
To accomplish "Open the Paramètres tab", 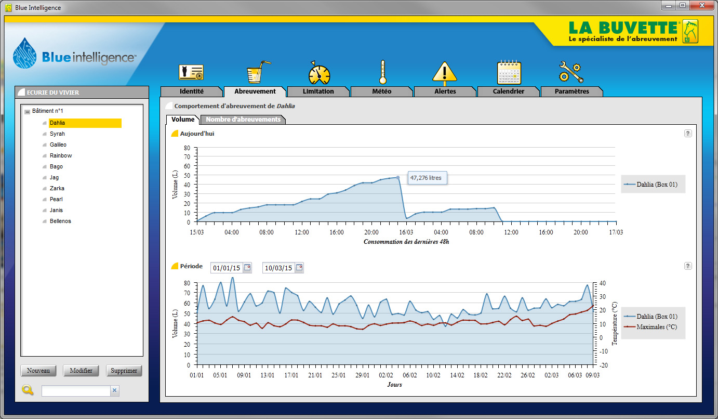I will point(571,91).
